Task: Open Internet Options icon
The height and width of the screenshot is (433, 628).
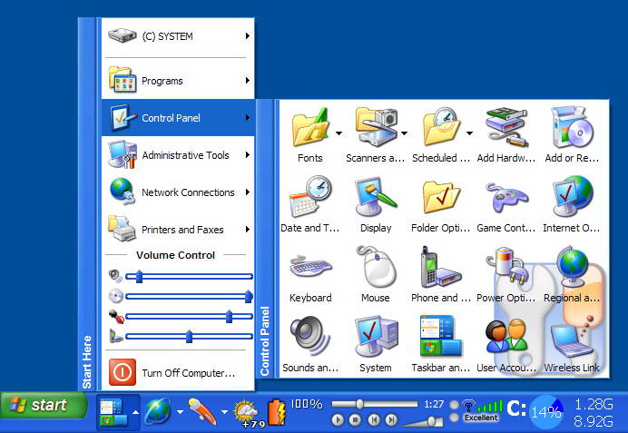Action: (573, 196)
